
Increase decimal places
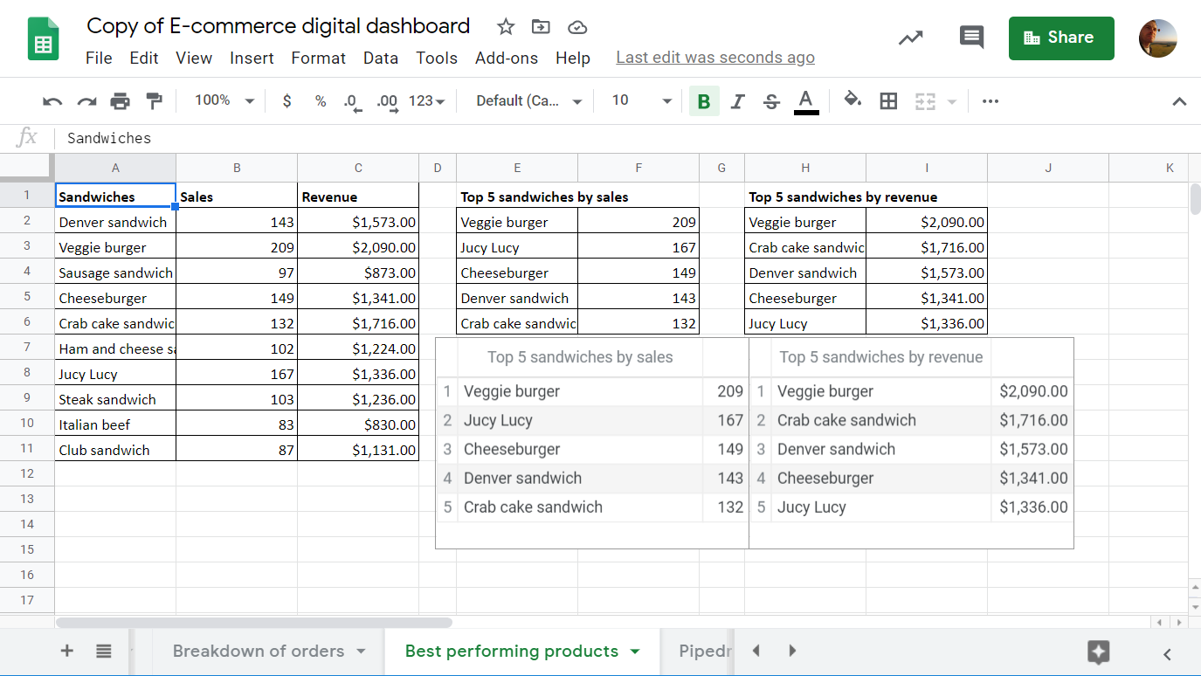click(386, 100)
